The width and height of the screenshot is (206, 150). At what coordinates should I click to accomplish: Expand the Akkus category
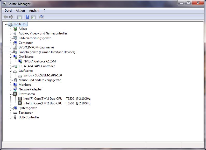pyautogui.click(x=11, y=29)
